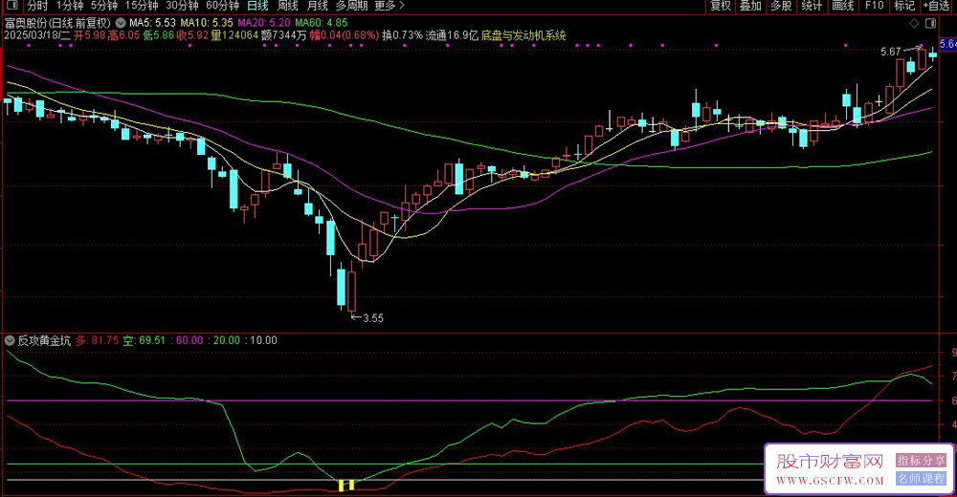
Task: Click the panel layout icon at top-left
Action: [11, 6]
